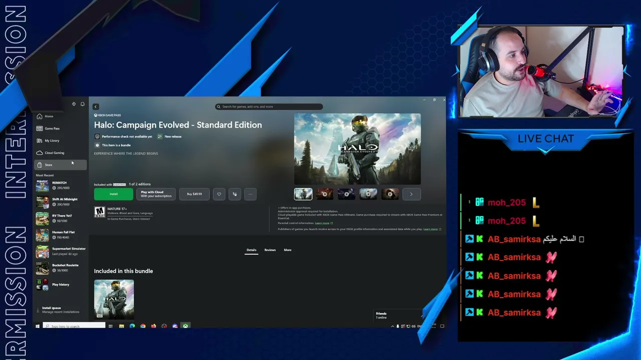
Task: Select the Store sidebar item
Action: coord(60,164)
